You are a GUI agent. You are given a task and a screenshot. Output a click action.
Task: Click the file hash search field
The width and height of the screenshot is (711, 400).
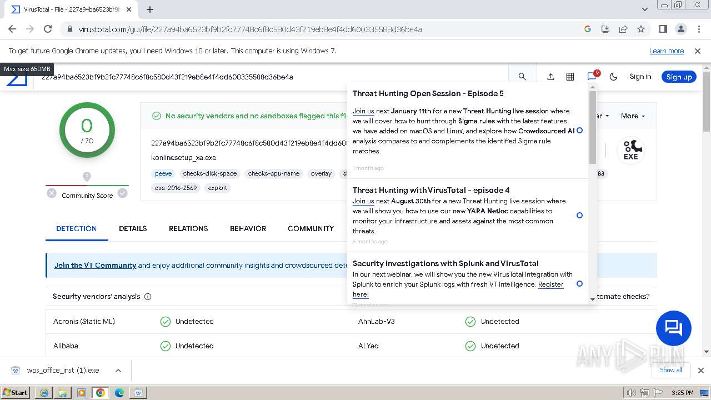pyautogui.click(x=272, y=77)
